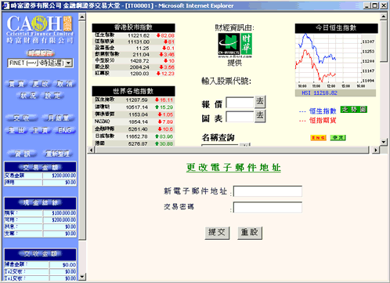Click the 提交 submit button
This screenshot has height=283, width=390.
[217, 233]
